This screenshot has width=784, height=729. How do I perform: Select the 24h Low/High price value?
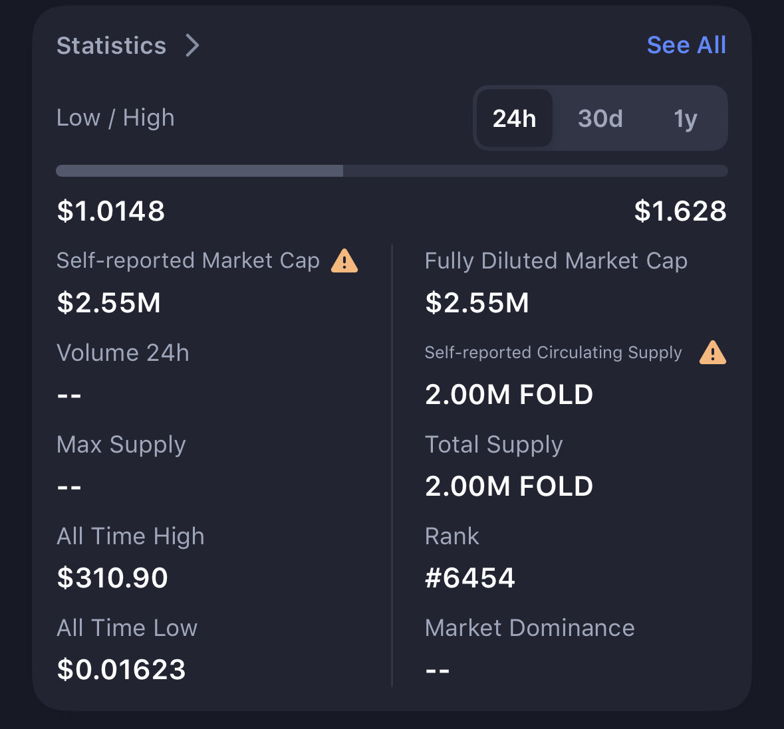[x=110, y=211]
